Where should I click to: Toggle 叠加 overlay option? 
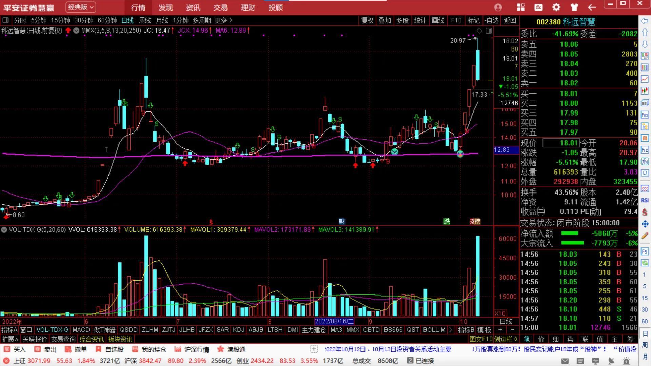click(385, 21)
